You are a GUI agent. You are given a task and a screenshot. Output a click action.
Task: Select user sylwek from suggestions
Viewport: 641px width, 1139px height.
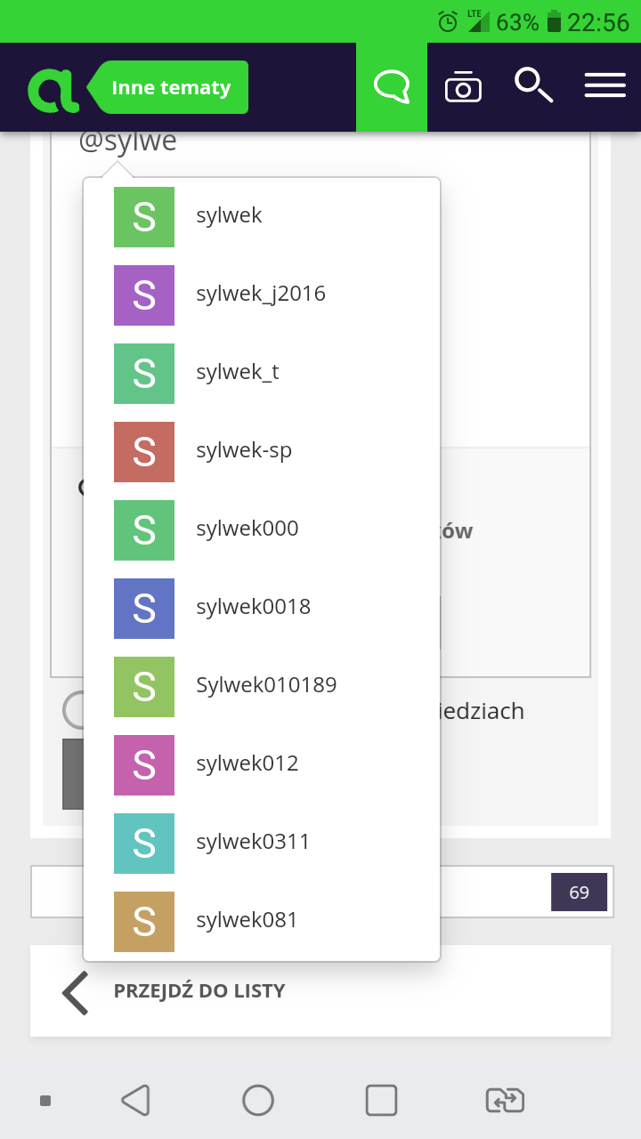(229, 216)
